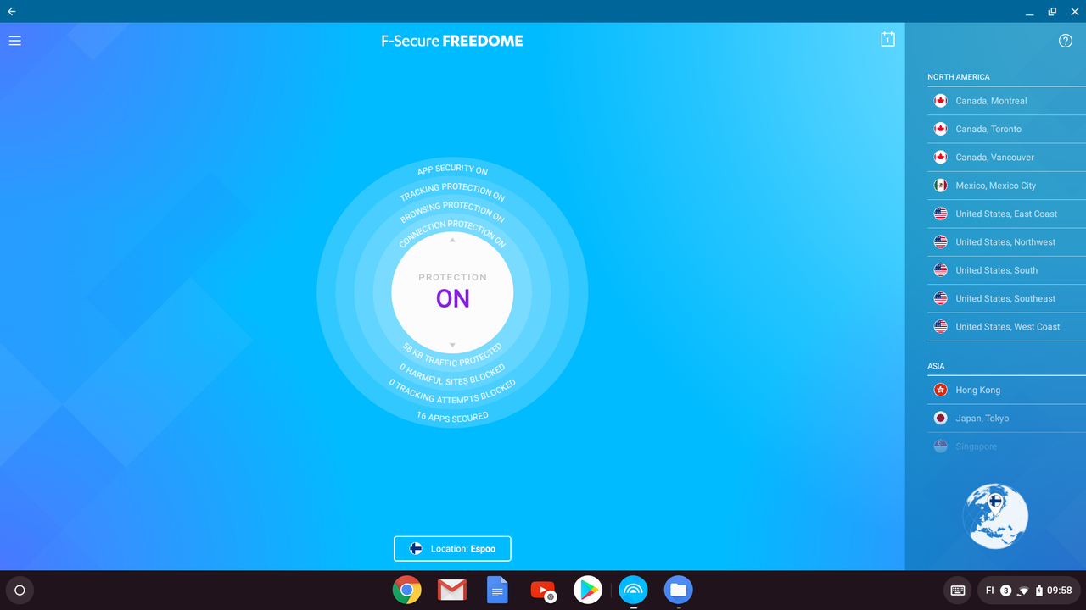Click the Japan flag icon

[x=940, y=418]
